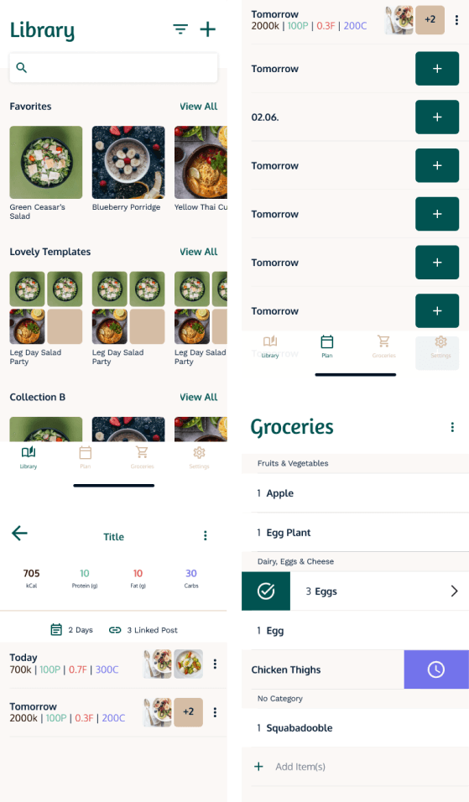Go back using the left arrow icon
This screenshot has width=469, height=802.
tap(19, 533)
